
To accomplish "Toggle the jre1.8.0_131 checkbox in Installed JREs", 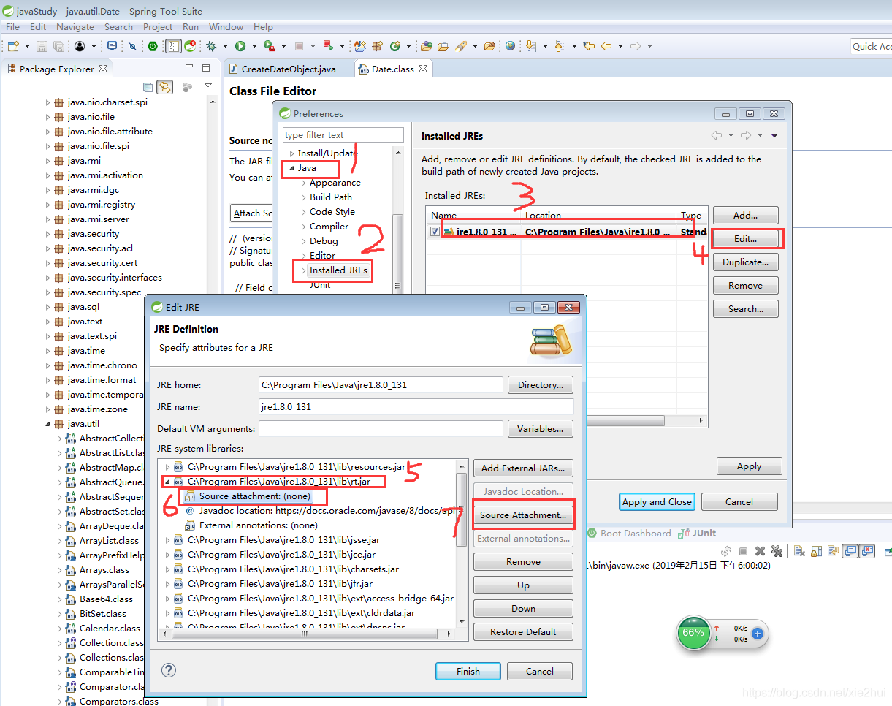I will 435,232.
